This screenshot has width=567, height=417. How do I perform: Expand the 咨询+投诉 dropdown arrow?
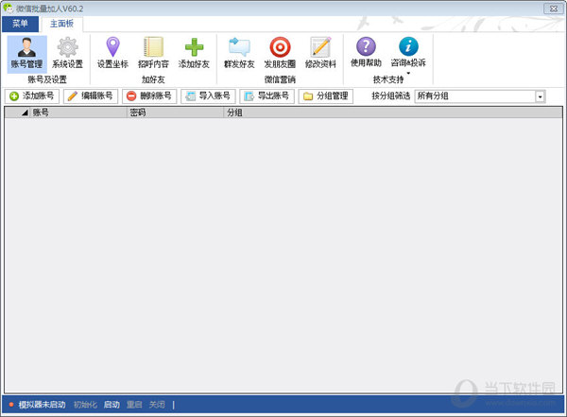(x=408, y=73)
